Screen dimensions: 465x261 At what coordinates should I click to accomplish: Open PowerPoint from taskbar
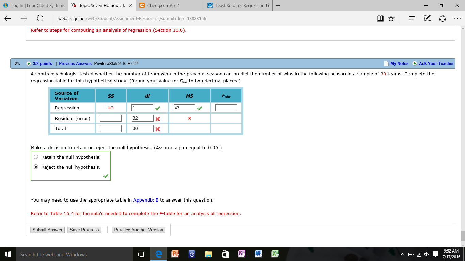(175, 254)
